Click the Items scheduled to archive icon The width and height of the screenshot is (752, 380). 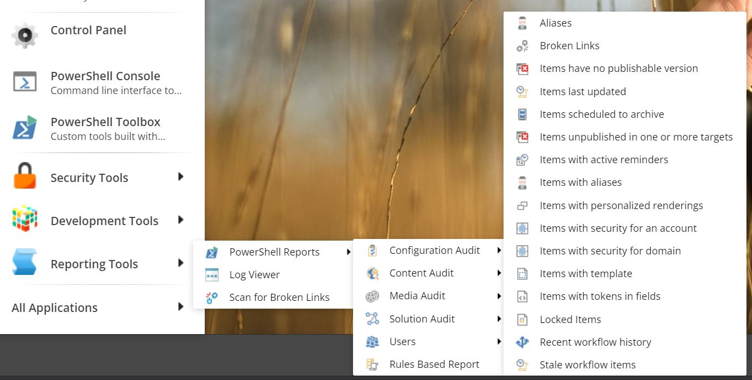[x=522, y=114]
